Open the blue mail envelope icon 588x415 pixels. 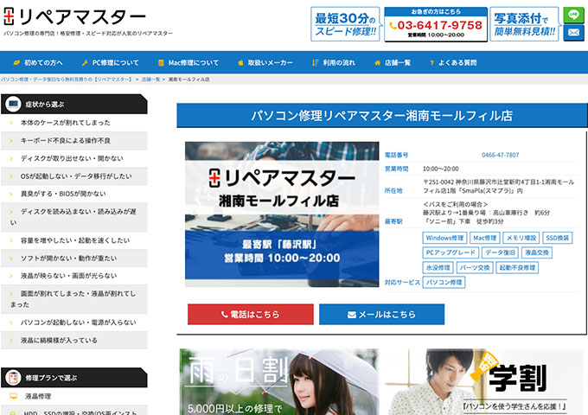point(573,33)
